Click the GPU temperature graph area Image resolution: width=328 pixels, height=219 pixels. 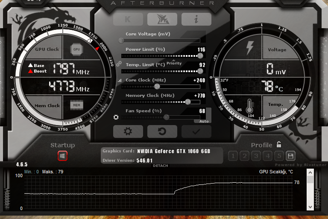158,192
